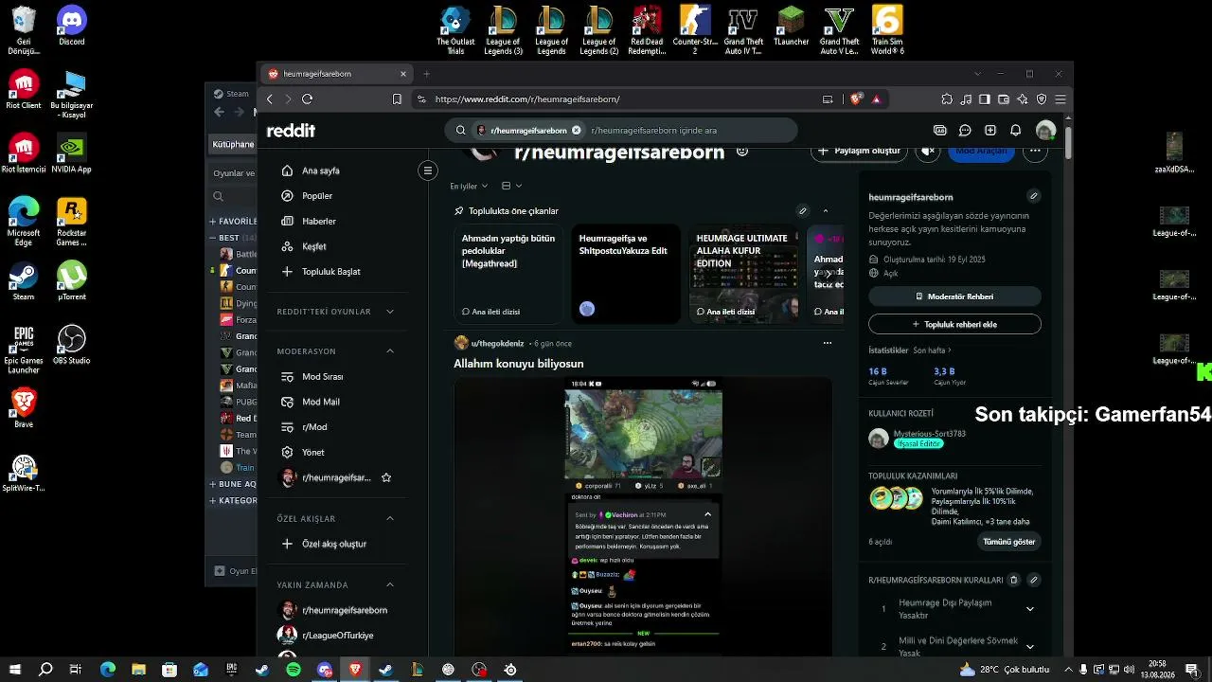Open Son hafta statistics link
This screenshot has height=682, width=1212.
tap(935, 350)
